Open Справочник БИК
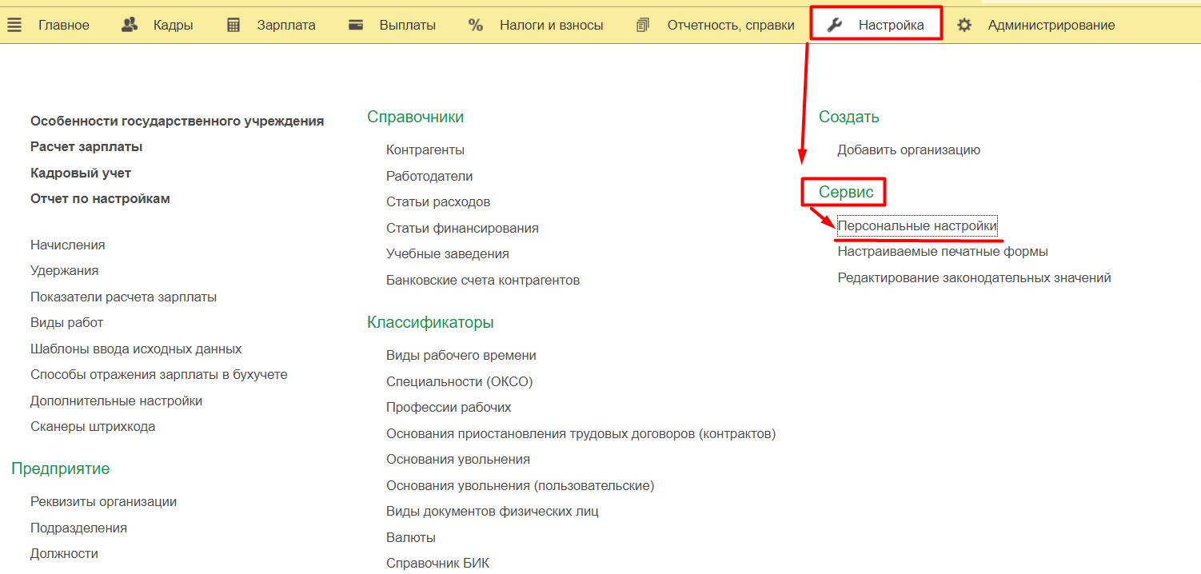Image resolution: width=1201 pixels, height=574 pixels. (438, 563)
